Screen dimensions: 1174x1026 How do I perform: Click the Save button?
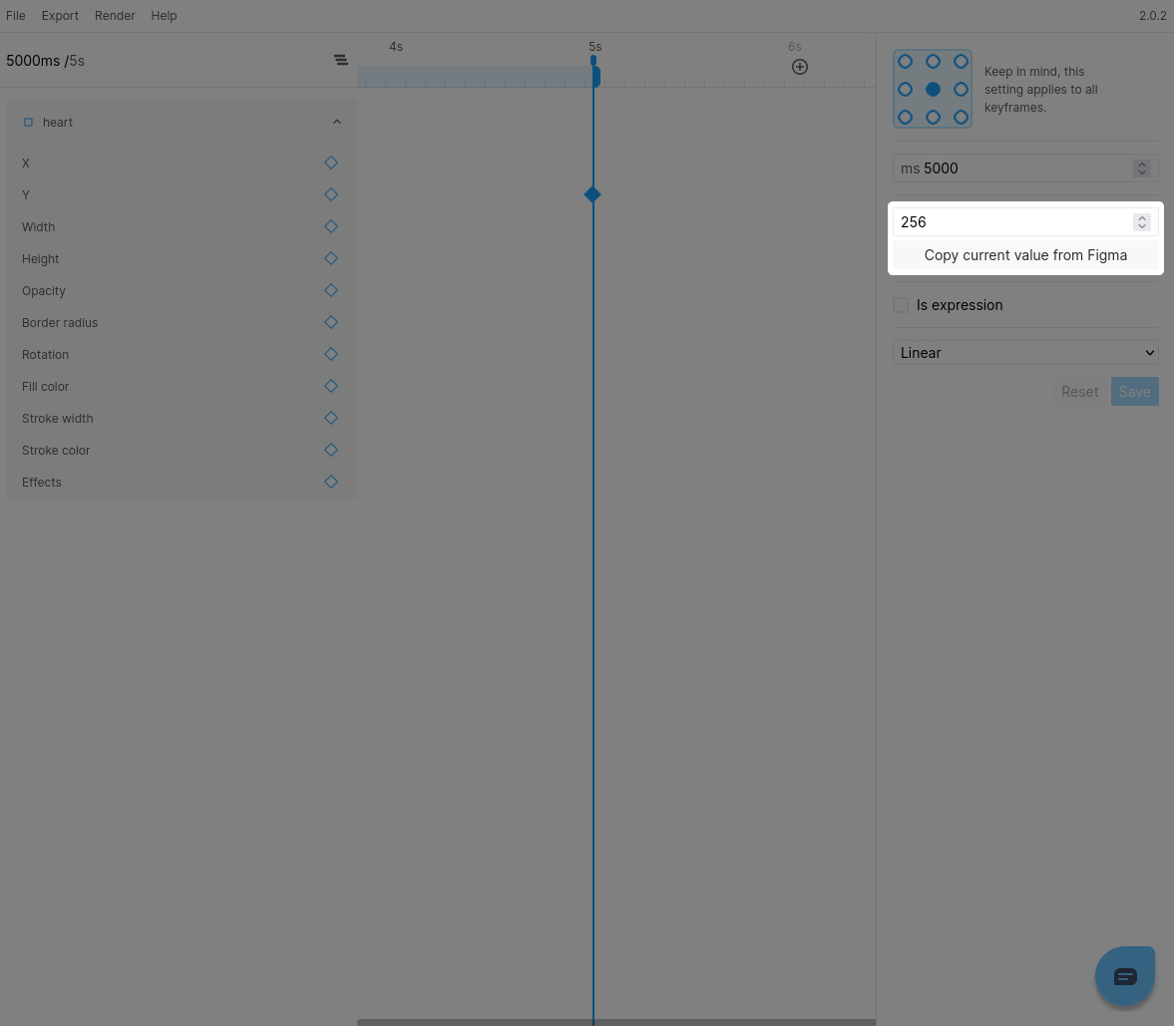(x=1134, y=392)
